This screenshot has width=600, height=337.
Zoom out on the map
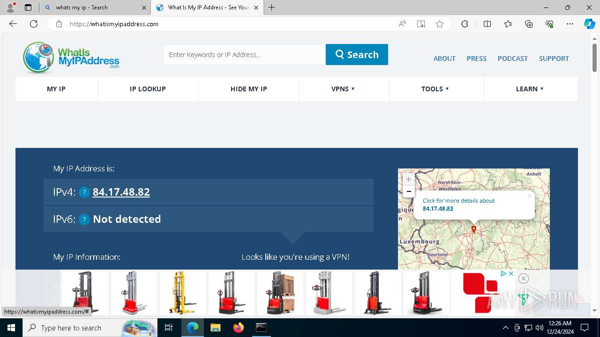coord(408,191)
